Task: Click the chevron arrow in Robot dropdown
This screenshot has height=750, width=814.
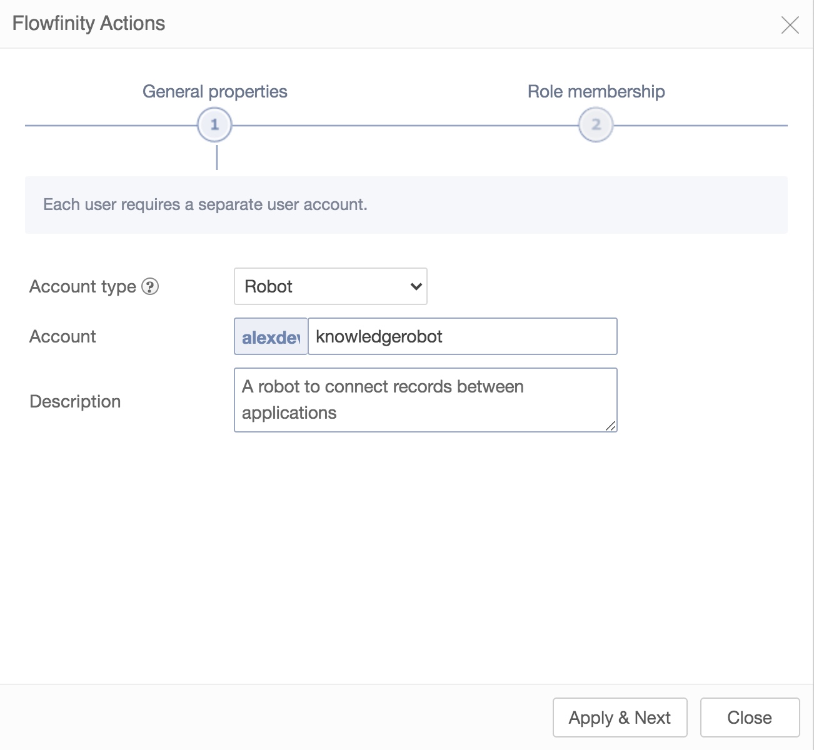Action: (x=416, y=287)
